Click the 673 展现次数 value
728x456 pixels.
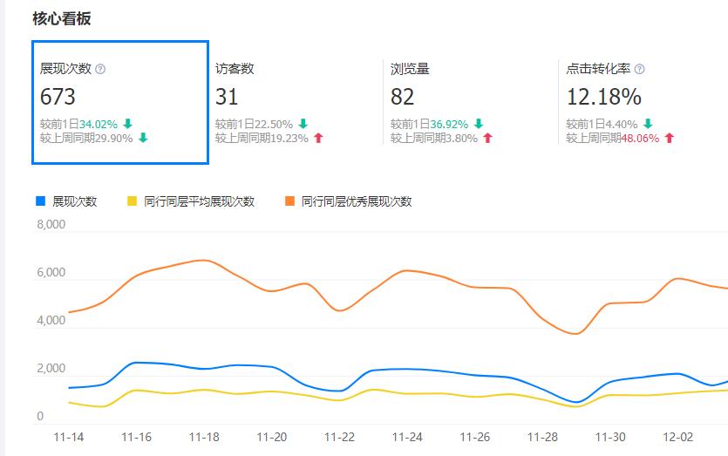(58, 96)
